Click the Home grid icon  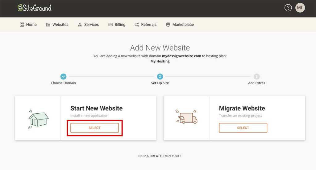(x=22, y=25)
